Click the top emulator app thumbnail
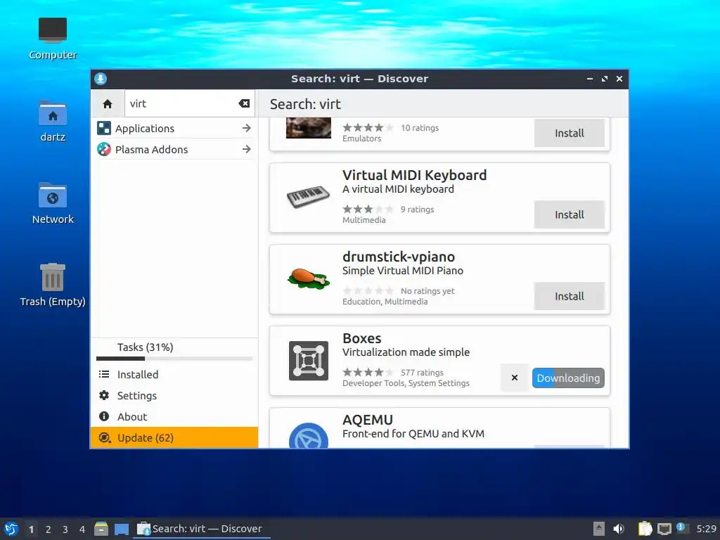 309,128
